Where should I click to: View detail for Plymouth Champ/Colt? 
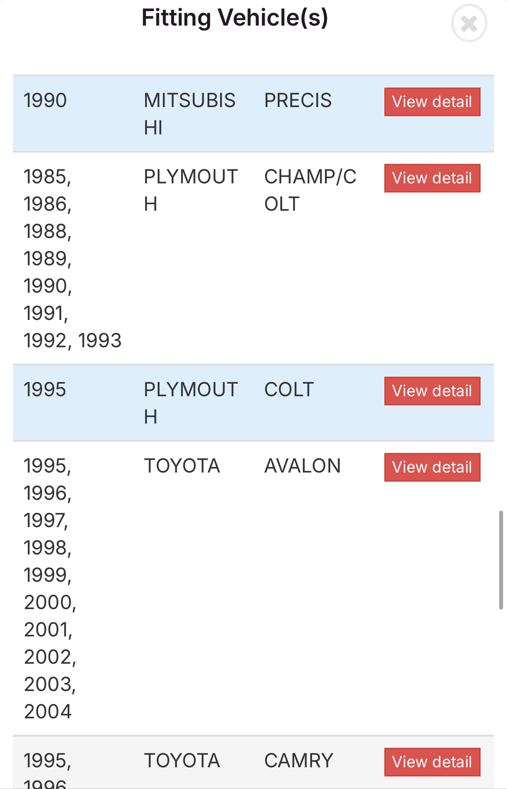[432, 178]
